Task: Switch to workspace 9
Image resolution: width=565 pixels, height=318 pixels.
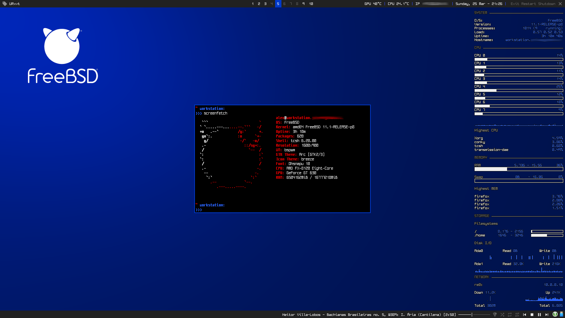Action: [303, 4]
